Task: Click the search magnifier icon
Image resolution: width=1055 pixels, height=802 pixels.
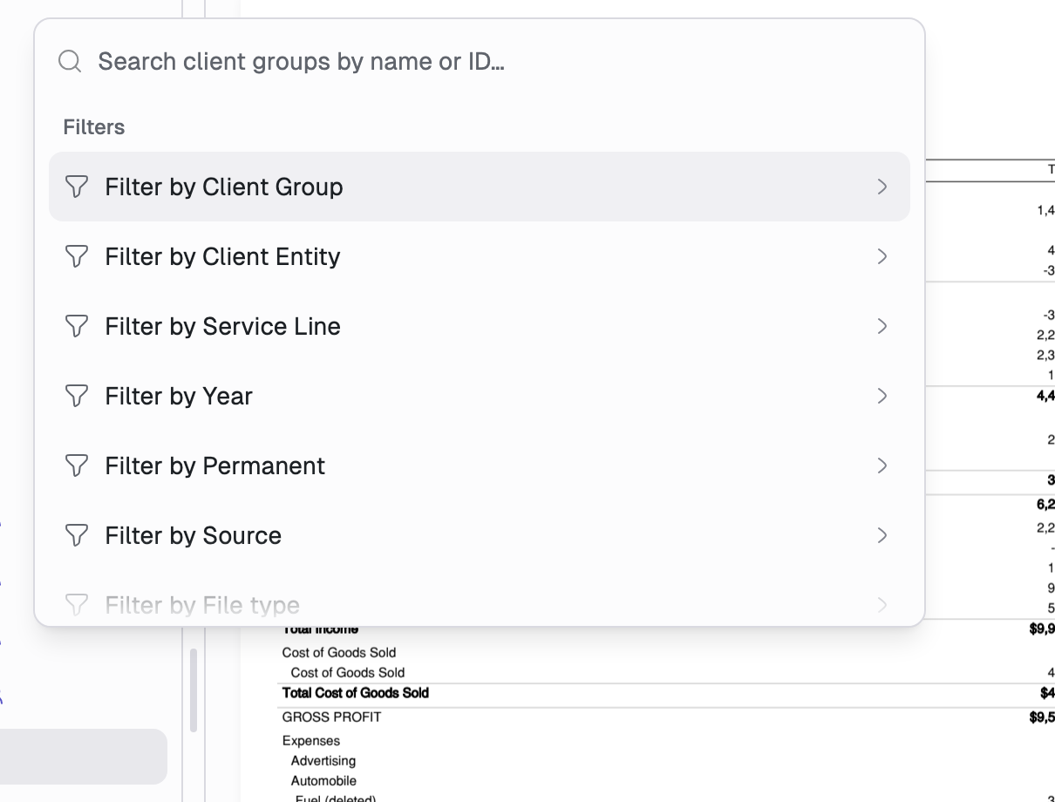Action: (70, 61)
